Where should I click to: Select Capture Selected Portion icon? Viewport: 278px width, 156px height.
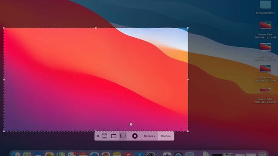(122, 136)
